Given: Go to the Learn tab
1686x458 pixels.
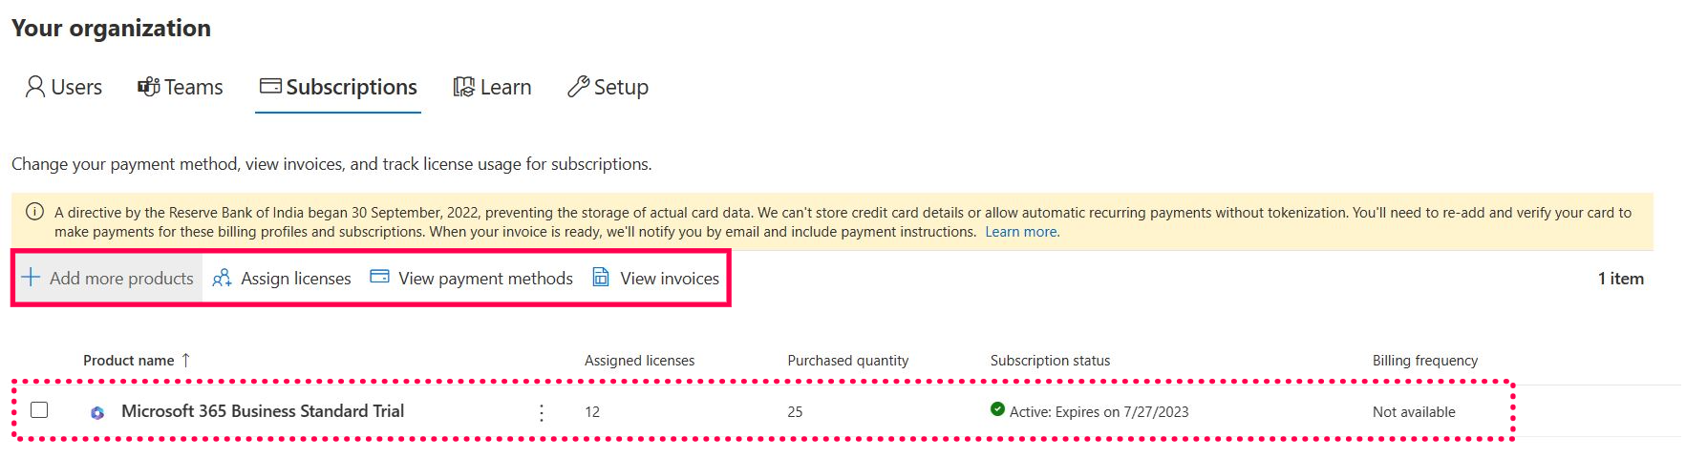Looking at the screenshot, I should [x=492, y=87].
